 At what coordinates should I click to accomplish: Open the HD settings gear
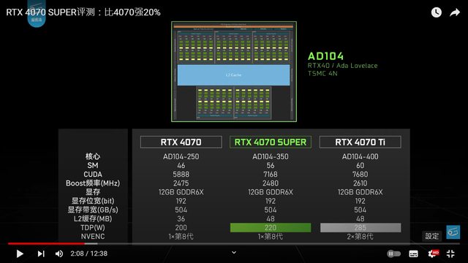[x=434, y=254]
